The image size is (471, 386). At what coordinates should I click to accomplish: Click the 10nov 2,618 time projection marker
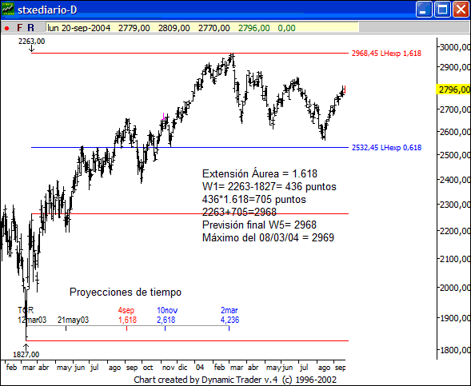click(x=166, y=315)
